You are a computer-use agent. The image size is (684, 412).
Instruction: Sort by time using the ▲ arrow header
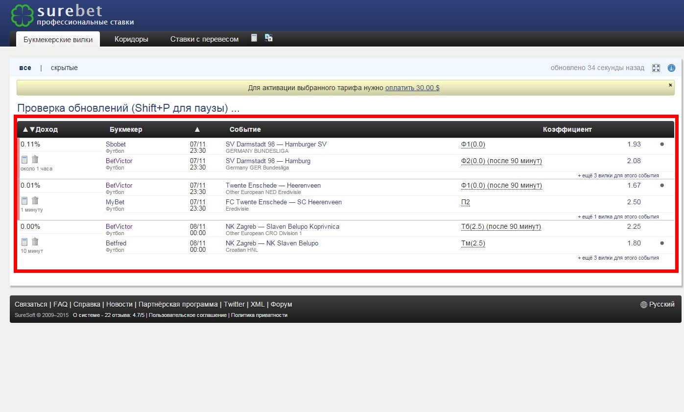coord(197,129)
